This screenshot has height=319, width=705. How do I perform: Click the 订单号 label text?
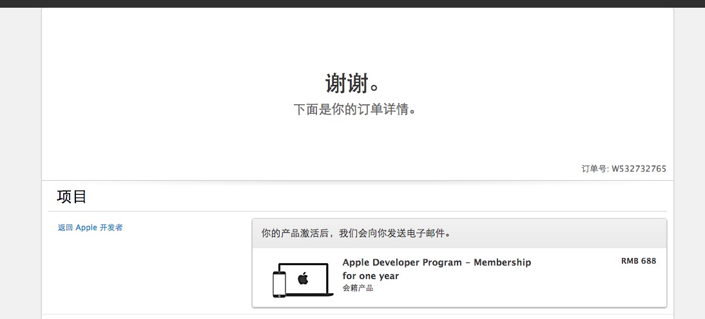pos(594,169)
